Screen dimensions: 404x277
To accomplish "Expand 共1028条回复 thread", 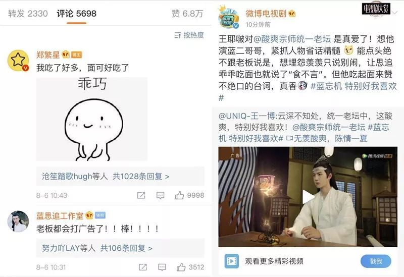I will [x=141, y=177].
